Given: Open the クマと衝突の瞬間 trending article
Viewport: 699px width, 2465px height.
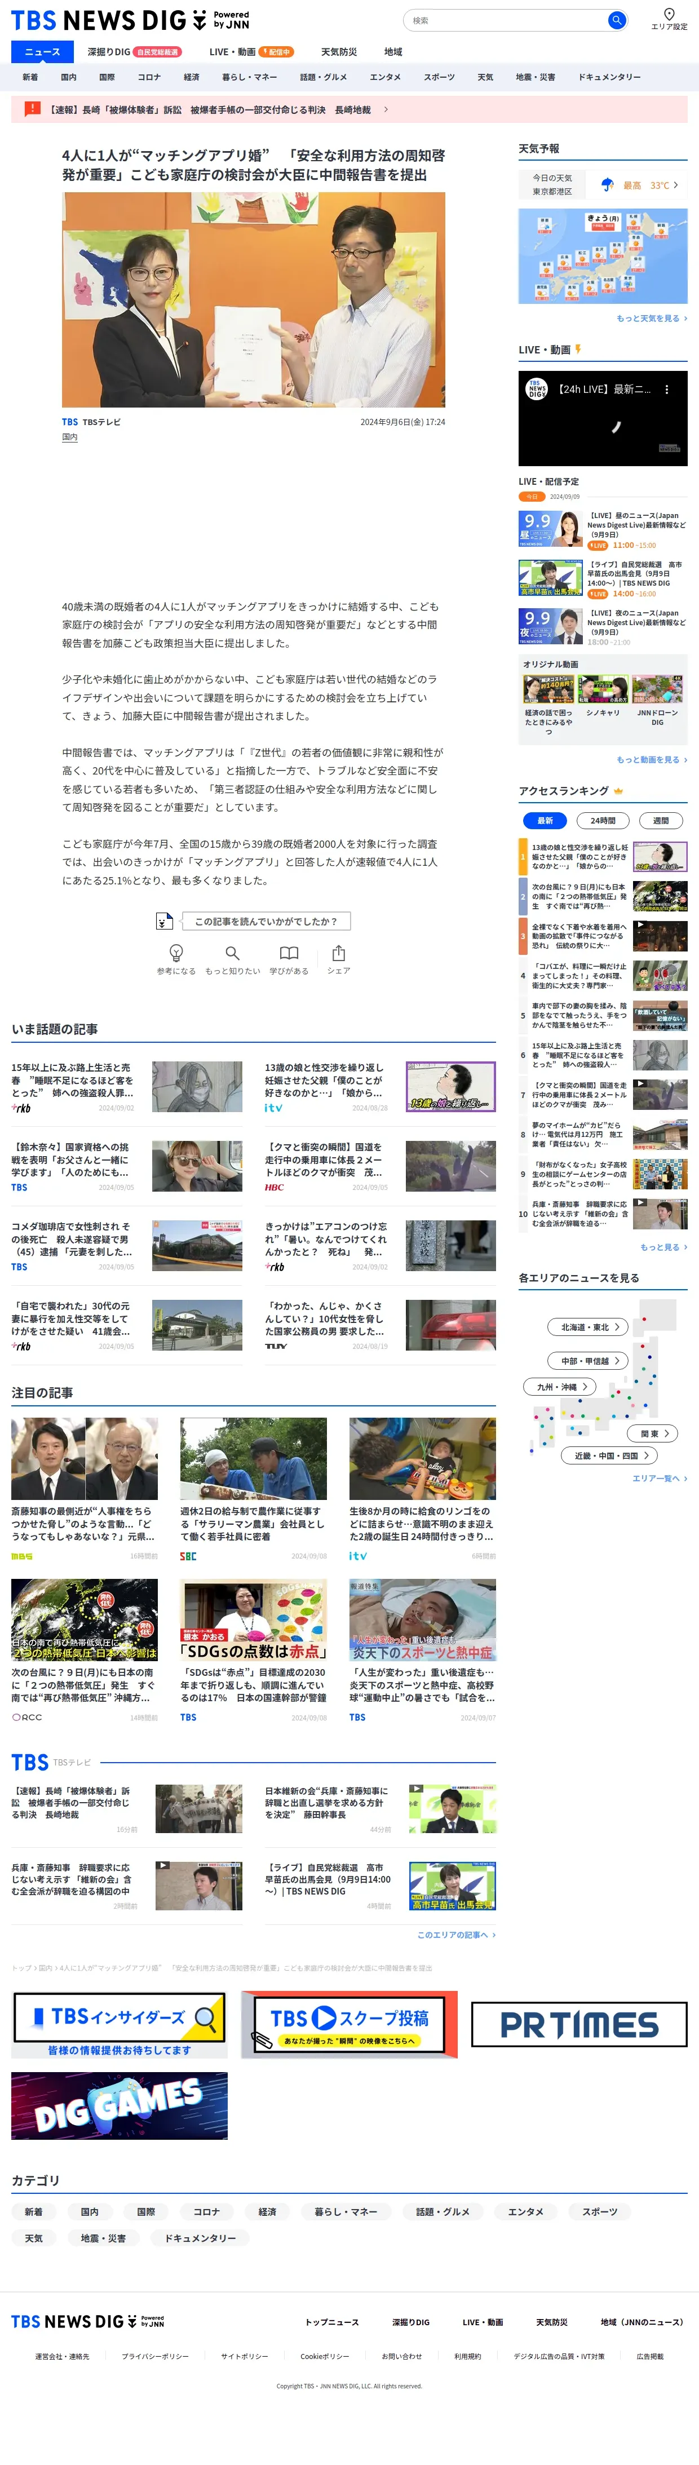Looking at the screenshot, I should (380, 1166).
